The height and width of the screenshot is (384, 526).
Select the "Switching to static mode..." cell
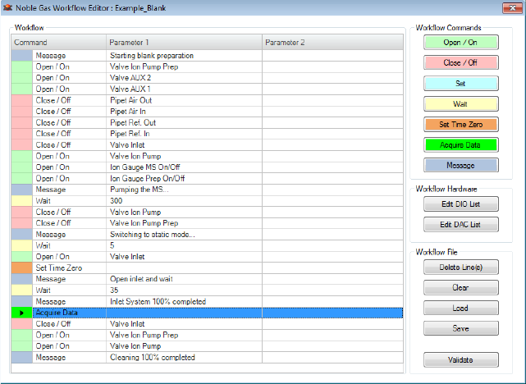point(184,235)
